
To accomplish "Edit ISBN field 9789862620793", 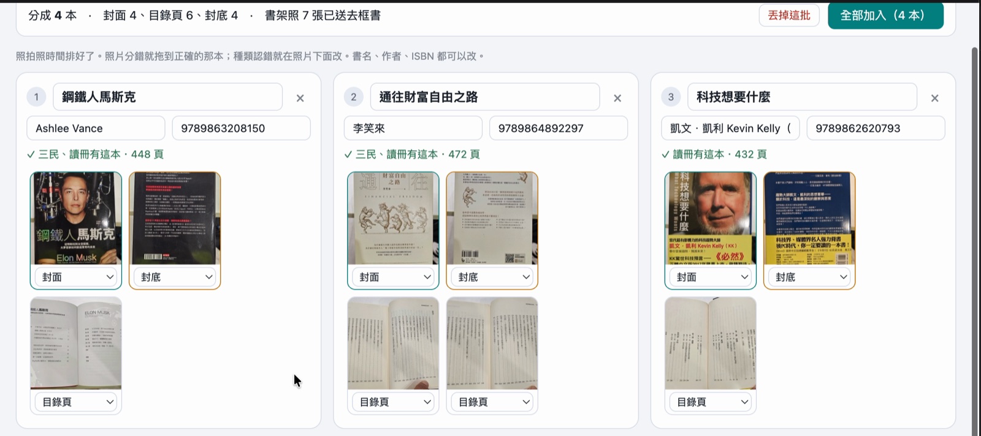I will coord(876,128).
